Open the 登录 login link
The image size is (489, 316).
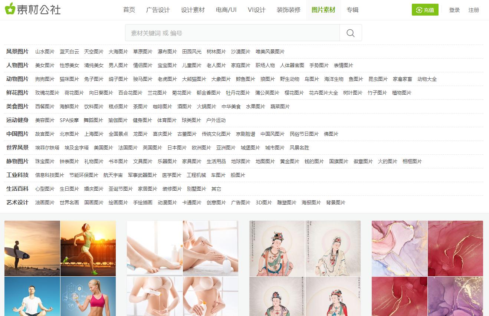coord(454,10)
